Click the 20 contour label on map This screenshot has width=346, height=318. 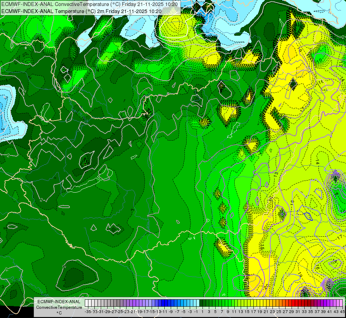266,287
